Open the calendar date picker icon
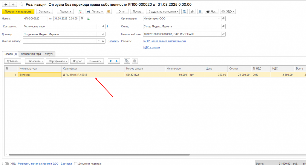The image size is (306, 165). 82,18
